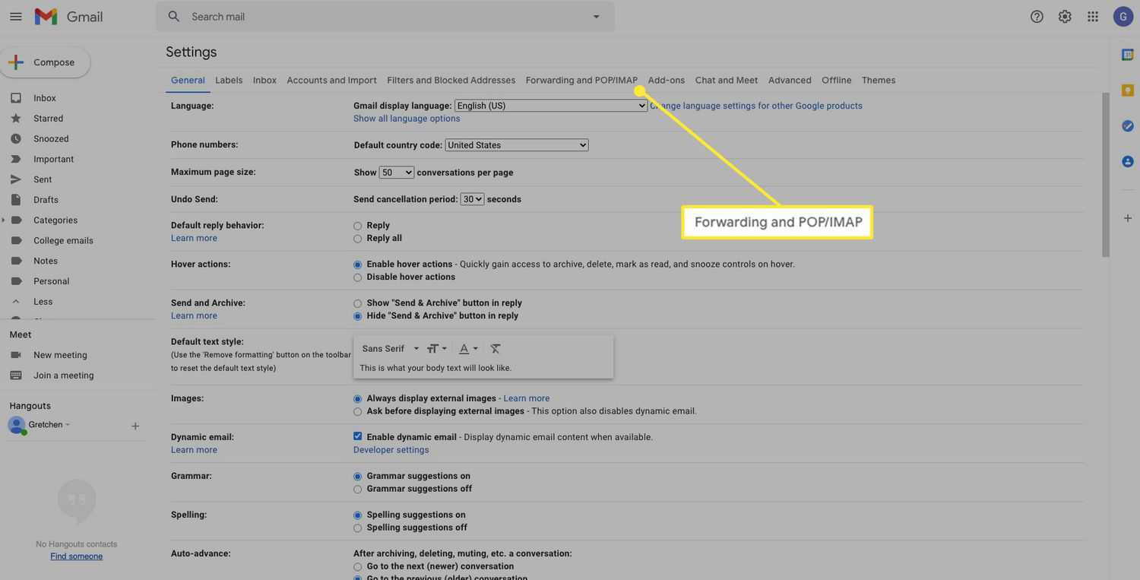This screenshot has height=580, width=1140.
Task: Open the search options dropdown arrow
Action: (596, 16)
